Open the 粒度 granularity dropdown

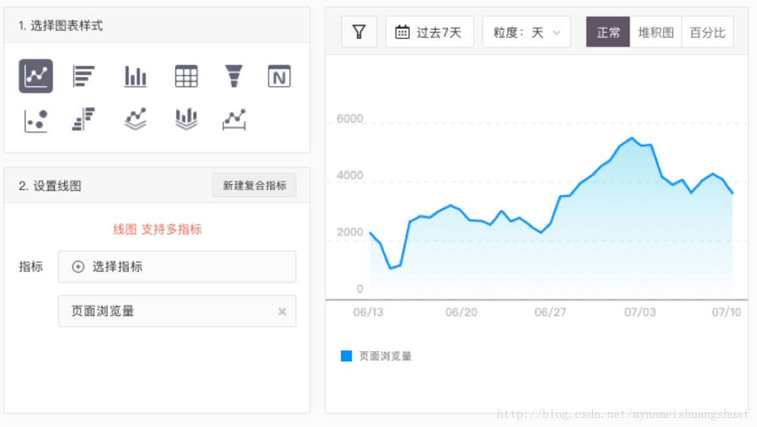[526, 31]
